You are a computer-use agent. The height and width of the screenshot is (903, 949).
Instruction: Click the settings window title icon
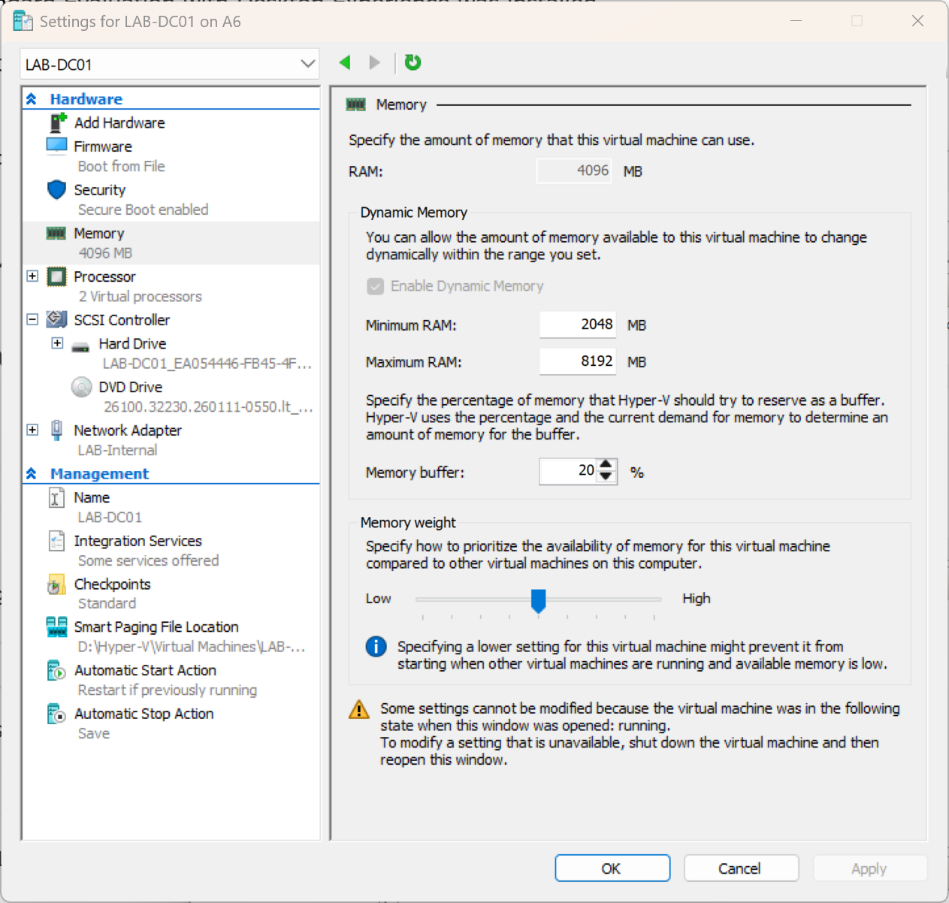tap(23, 21)
